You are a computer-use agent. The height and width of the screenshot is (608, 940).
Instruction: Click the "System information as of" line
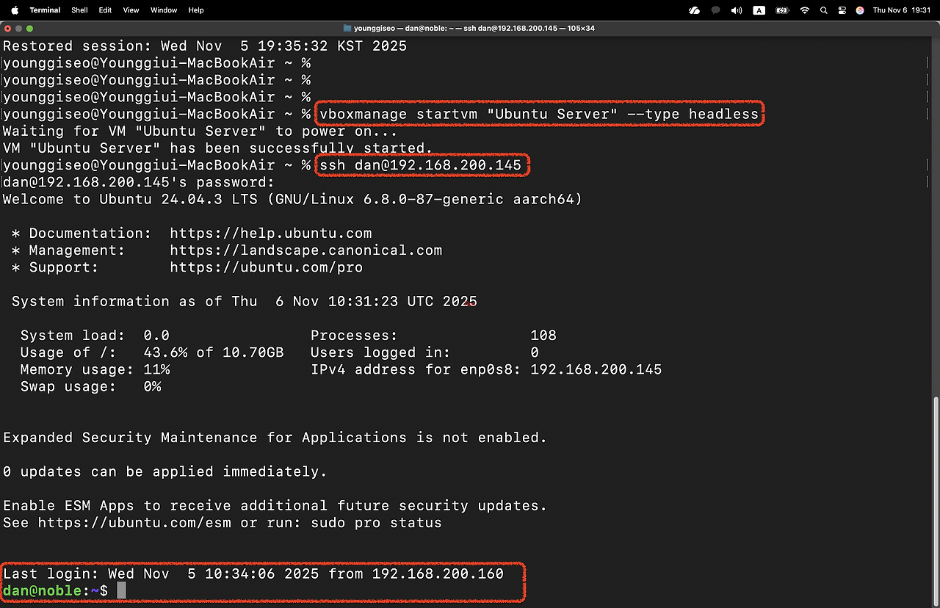[245, 302]
